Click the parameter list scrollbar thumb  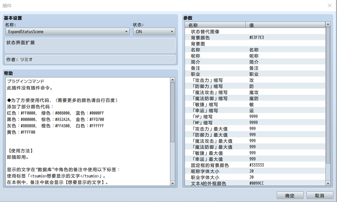click(x=328, y=95)
